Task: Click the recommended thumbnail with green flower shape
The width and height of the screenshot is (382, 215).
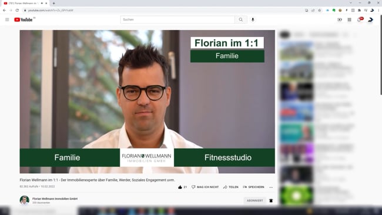Action: coord(296,195)
